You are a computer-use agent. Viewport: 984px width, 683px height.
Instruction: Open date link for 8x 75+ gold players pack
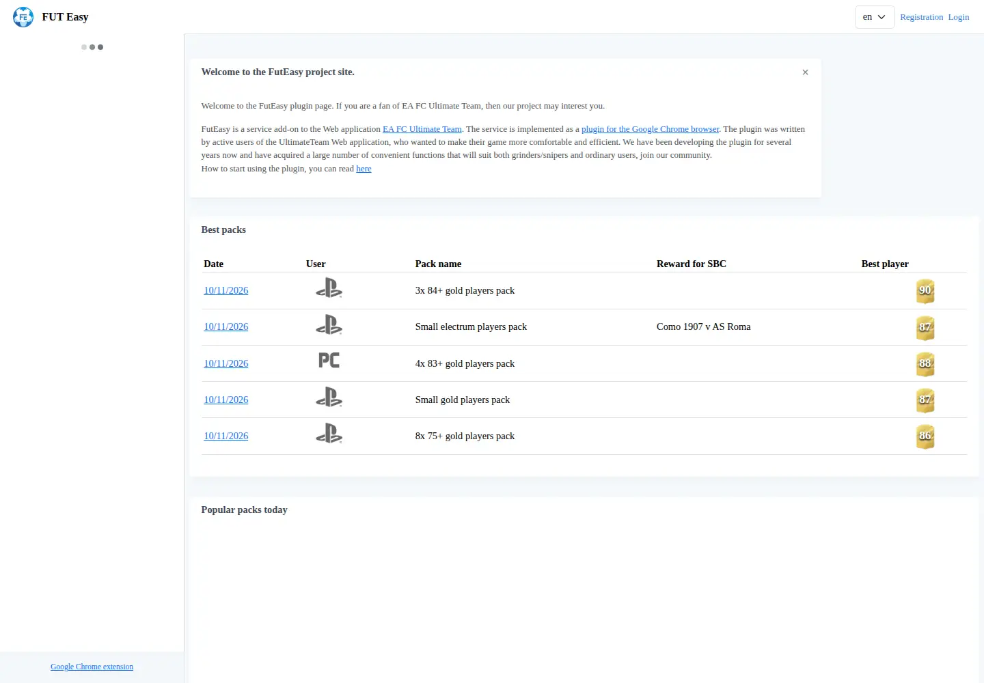pyautogui.click(x=226, y=436)
